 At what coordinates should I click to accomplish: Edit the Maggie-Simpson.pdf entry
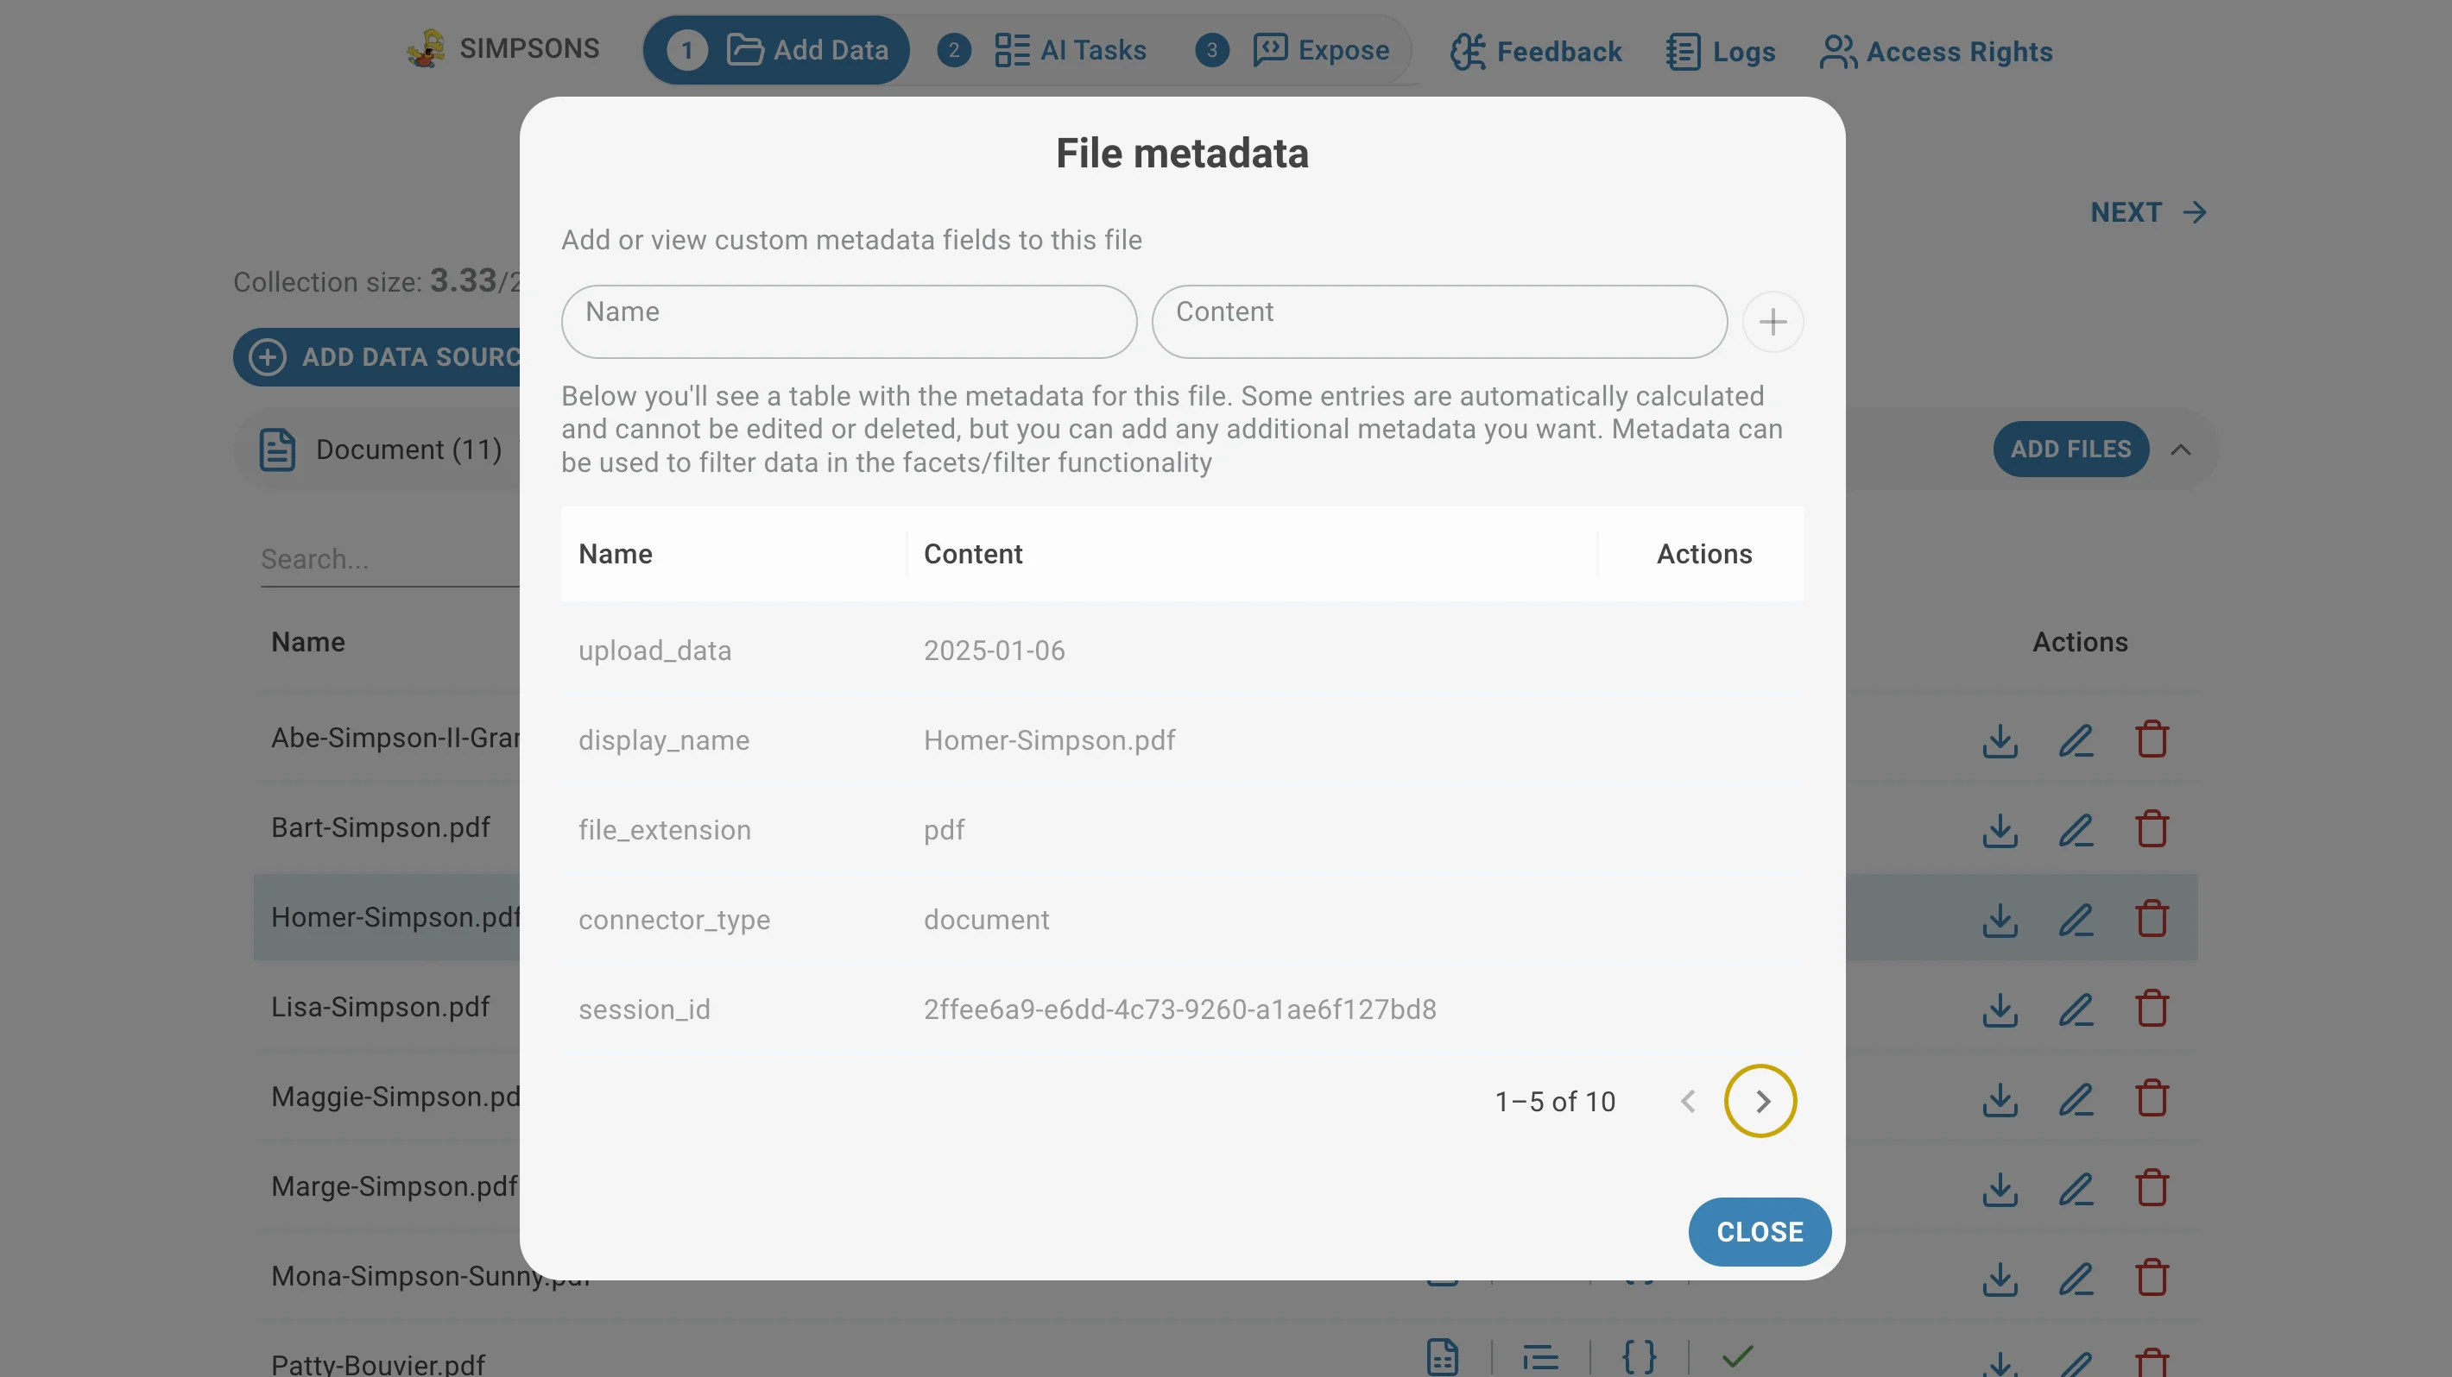point(2076,1098)
